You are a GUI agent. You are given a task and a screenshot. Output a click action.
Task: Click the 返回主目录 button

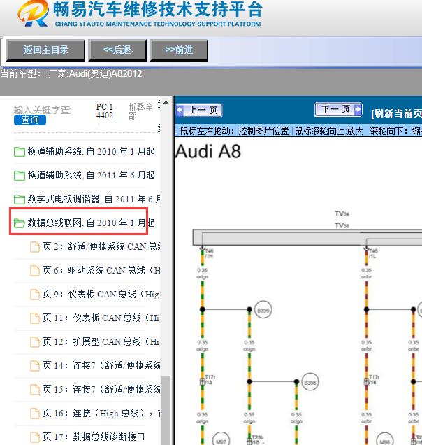pyautogui.click(x=45, y=50)
